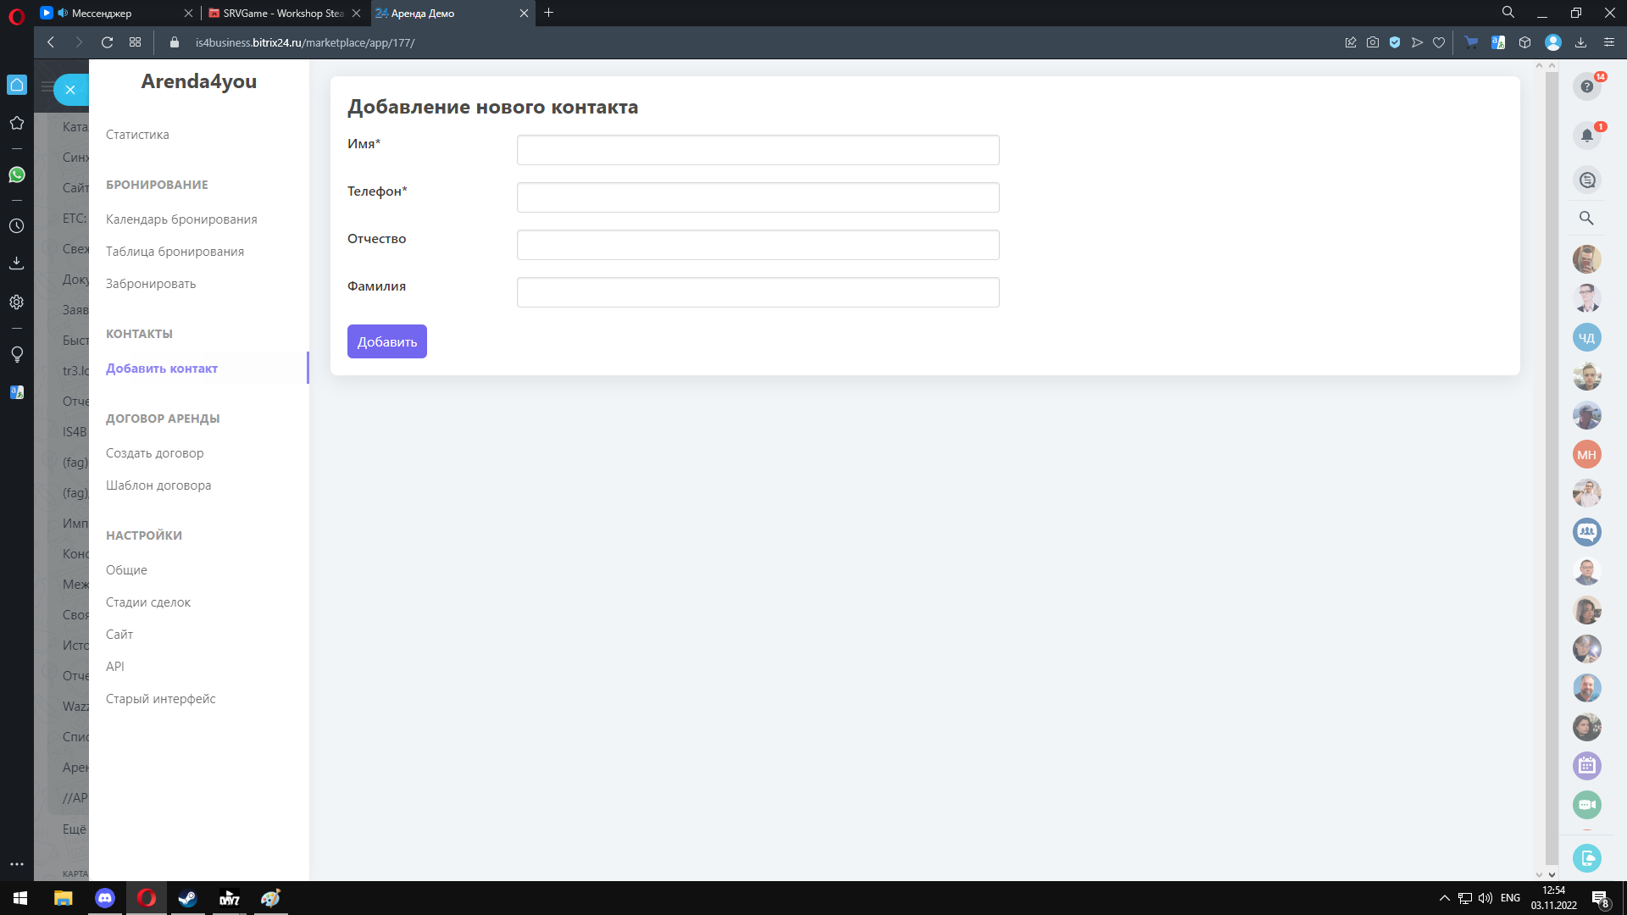Viewport: 1627px width, 915px height.
Task: Open Календарь бронирования menu item
Action: [181, 219]
